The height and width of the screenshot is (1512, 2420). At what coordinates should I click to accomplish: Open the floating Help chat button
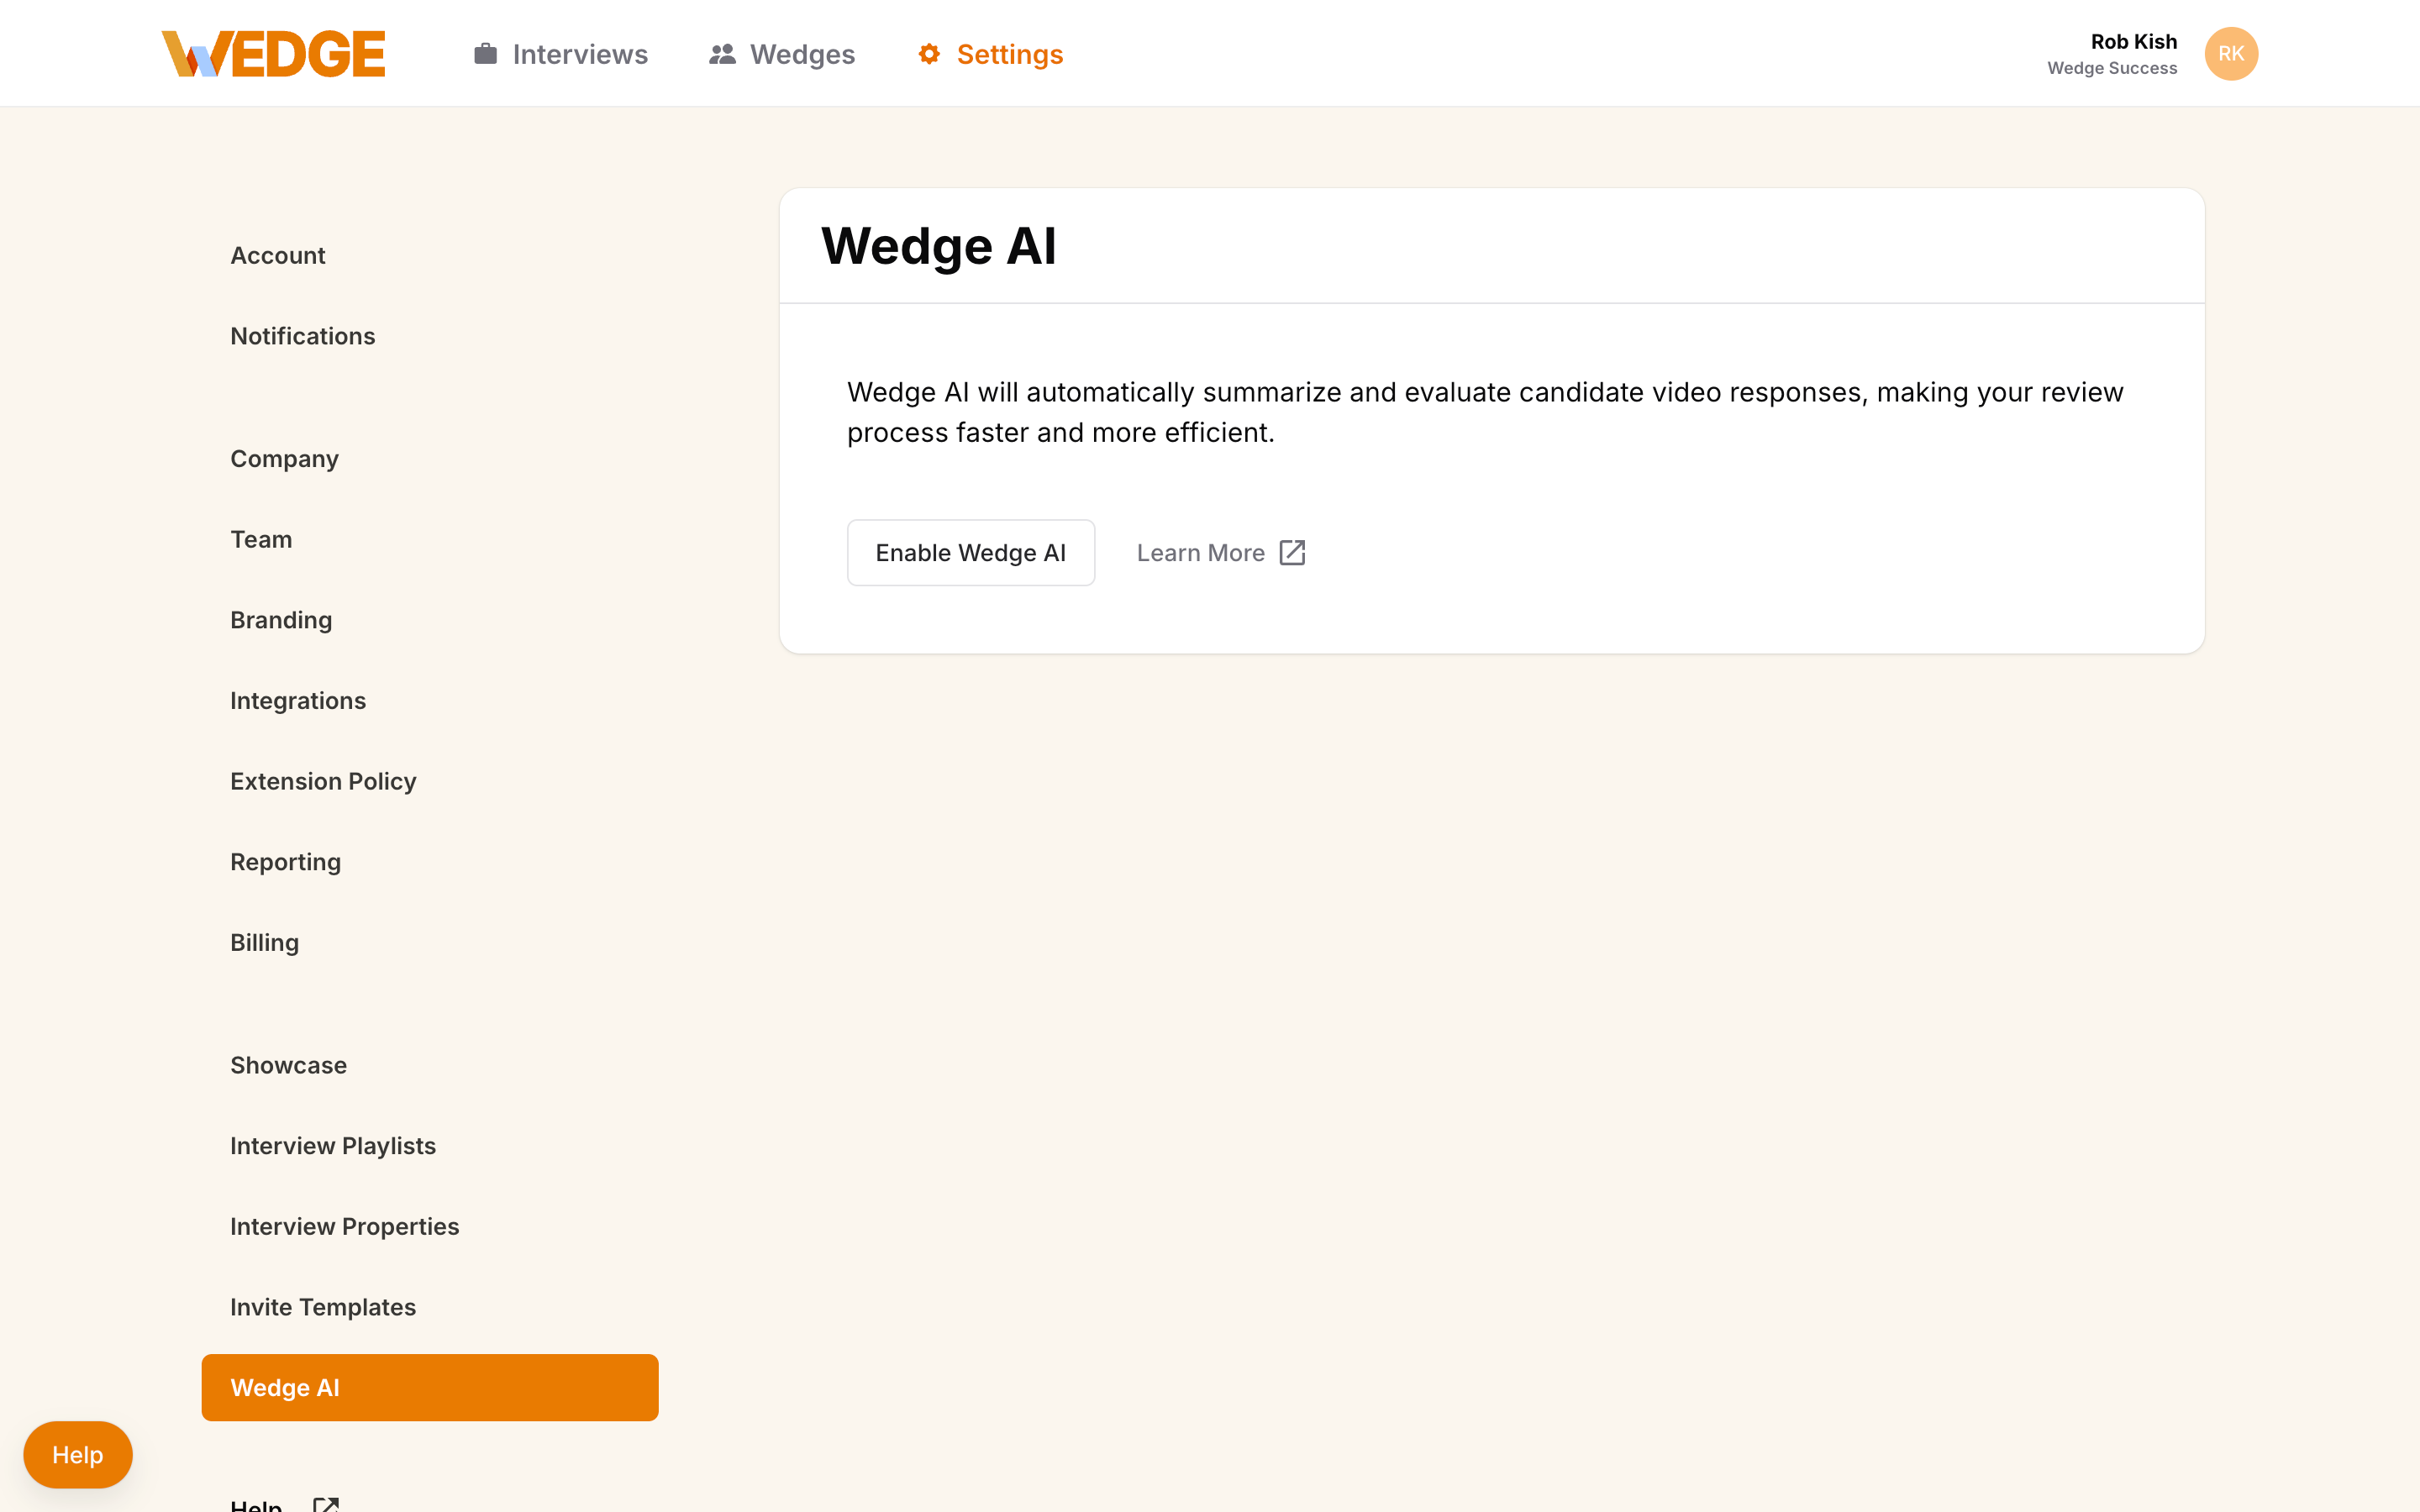coord(78,1455)
